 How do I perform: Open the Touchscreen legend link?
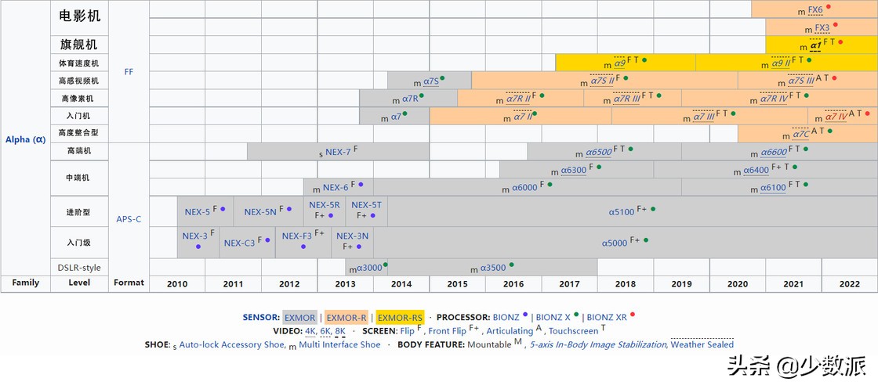point(573,331)
